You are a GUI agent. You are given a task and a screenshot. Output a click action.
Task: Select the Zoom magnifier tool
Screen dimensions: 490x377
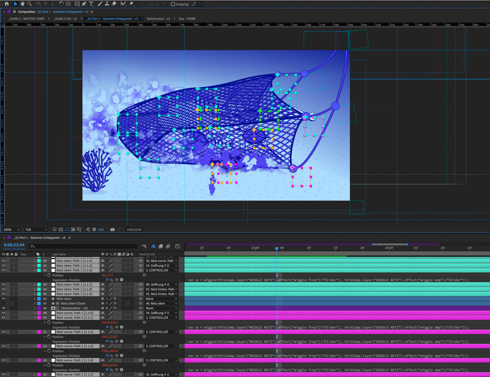(x=29, y=4)
